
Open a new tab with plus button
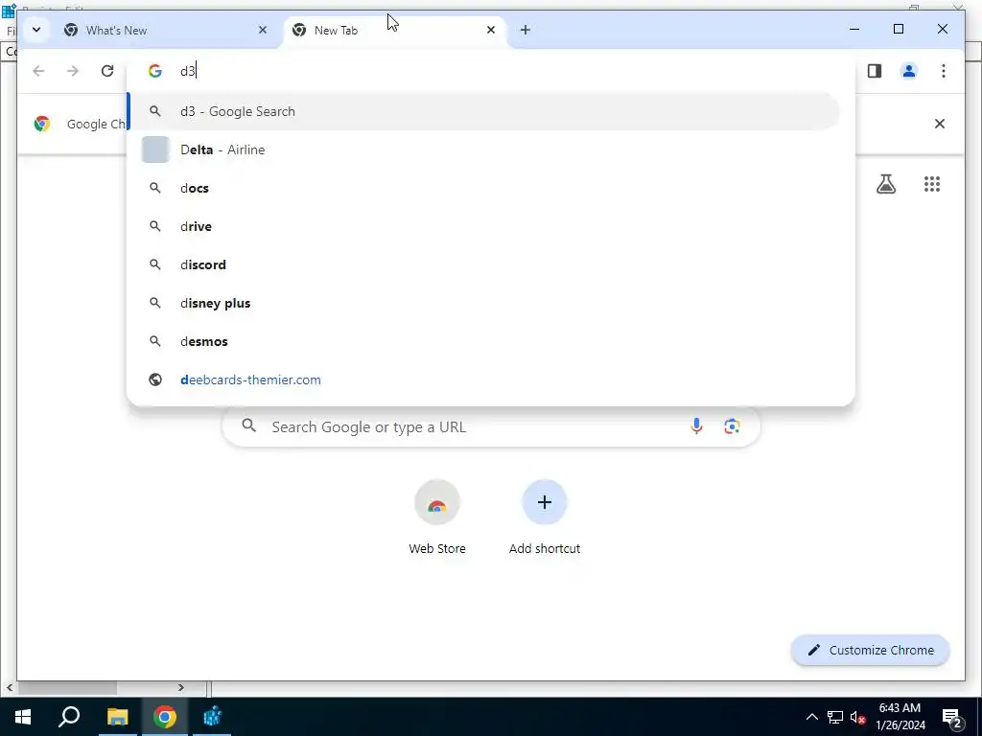click(x=525, y=30)
